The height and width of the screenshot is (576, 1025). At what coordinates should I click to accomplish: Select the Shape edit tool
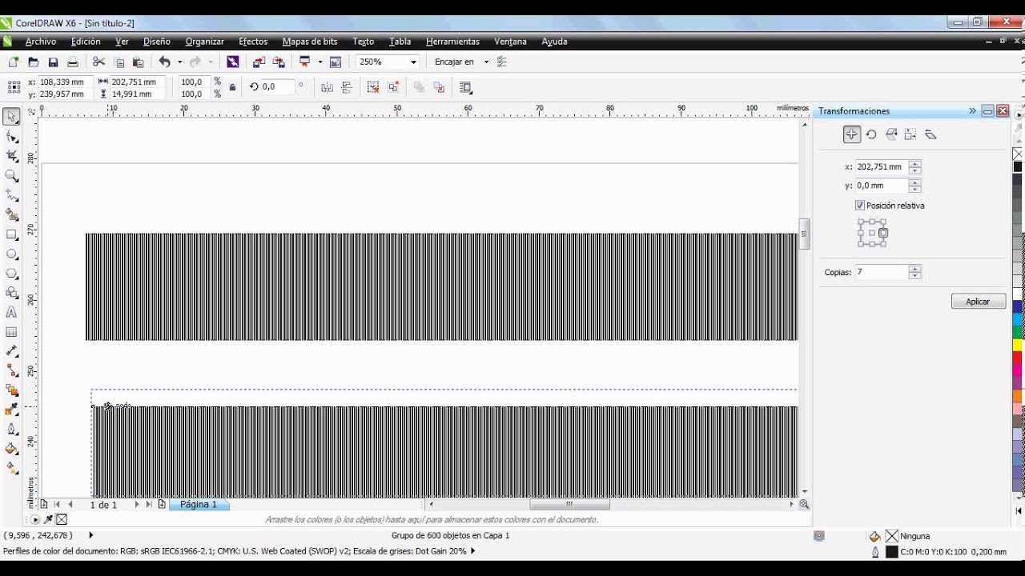11,137
